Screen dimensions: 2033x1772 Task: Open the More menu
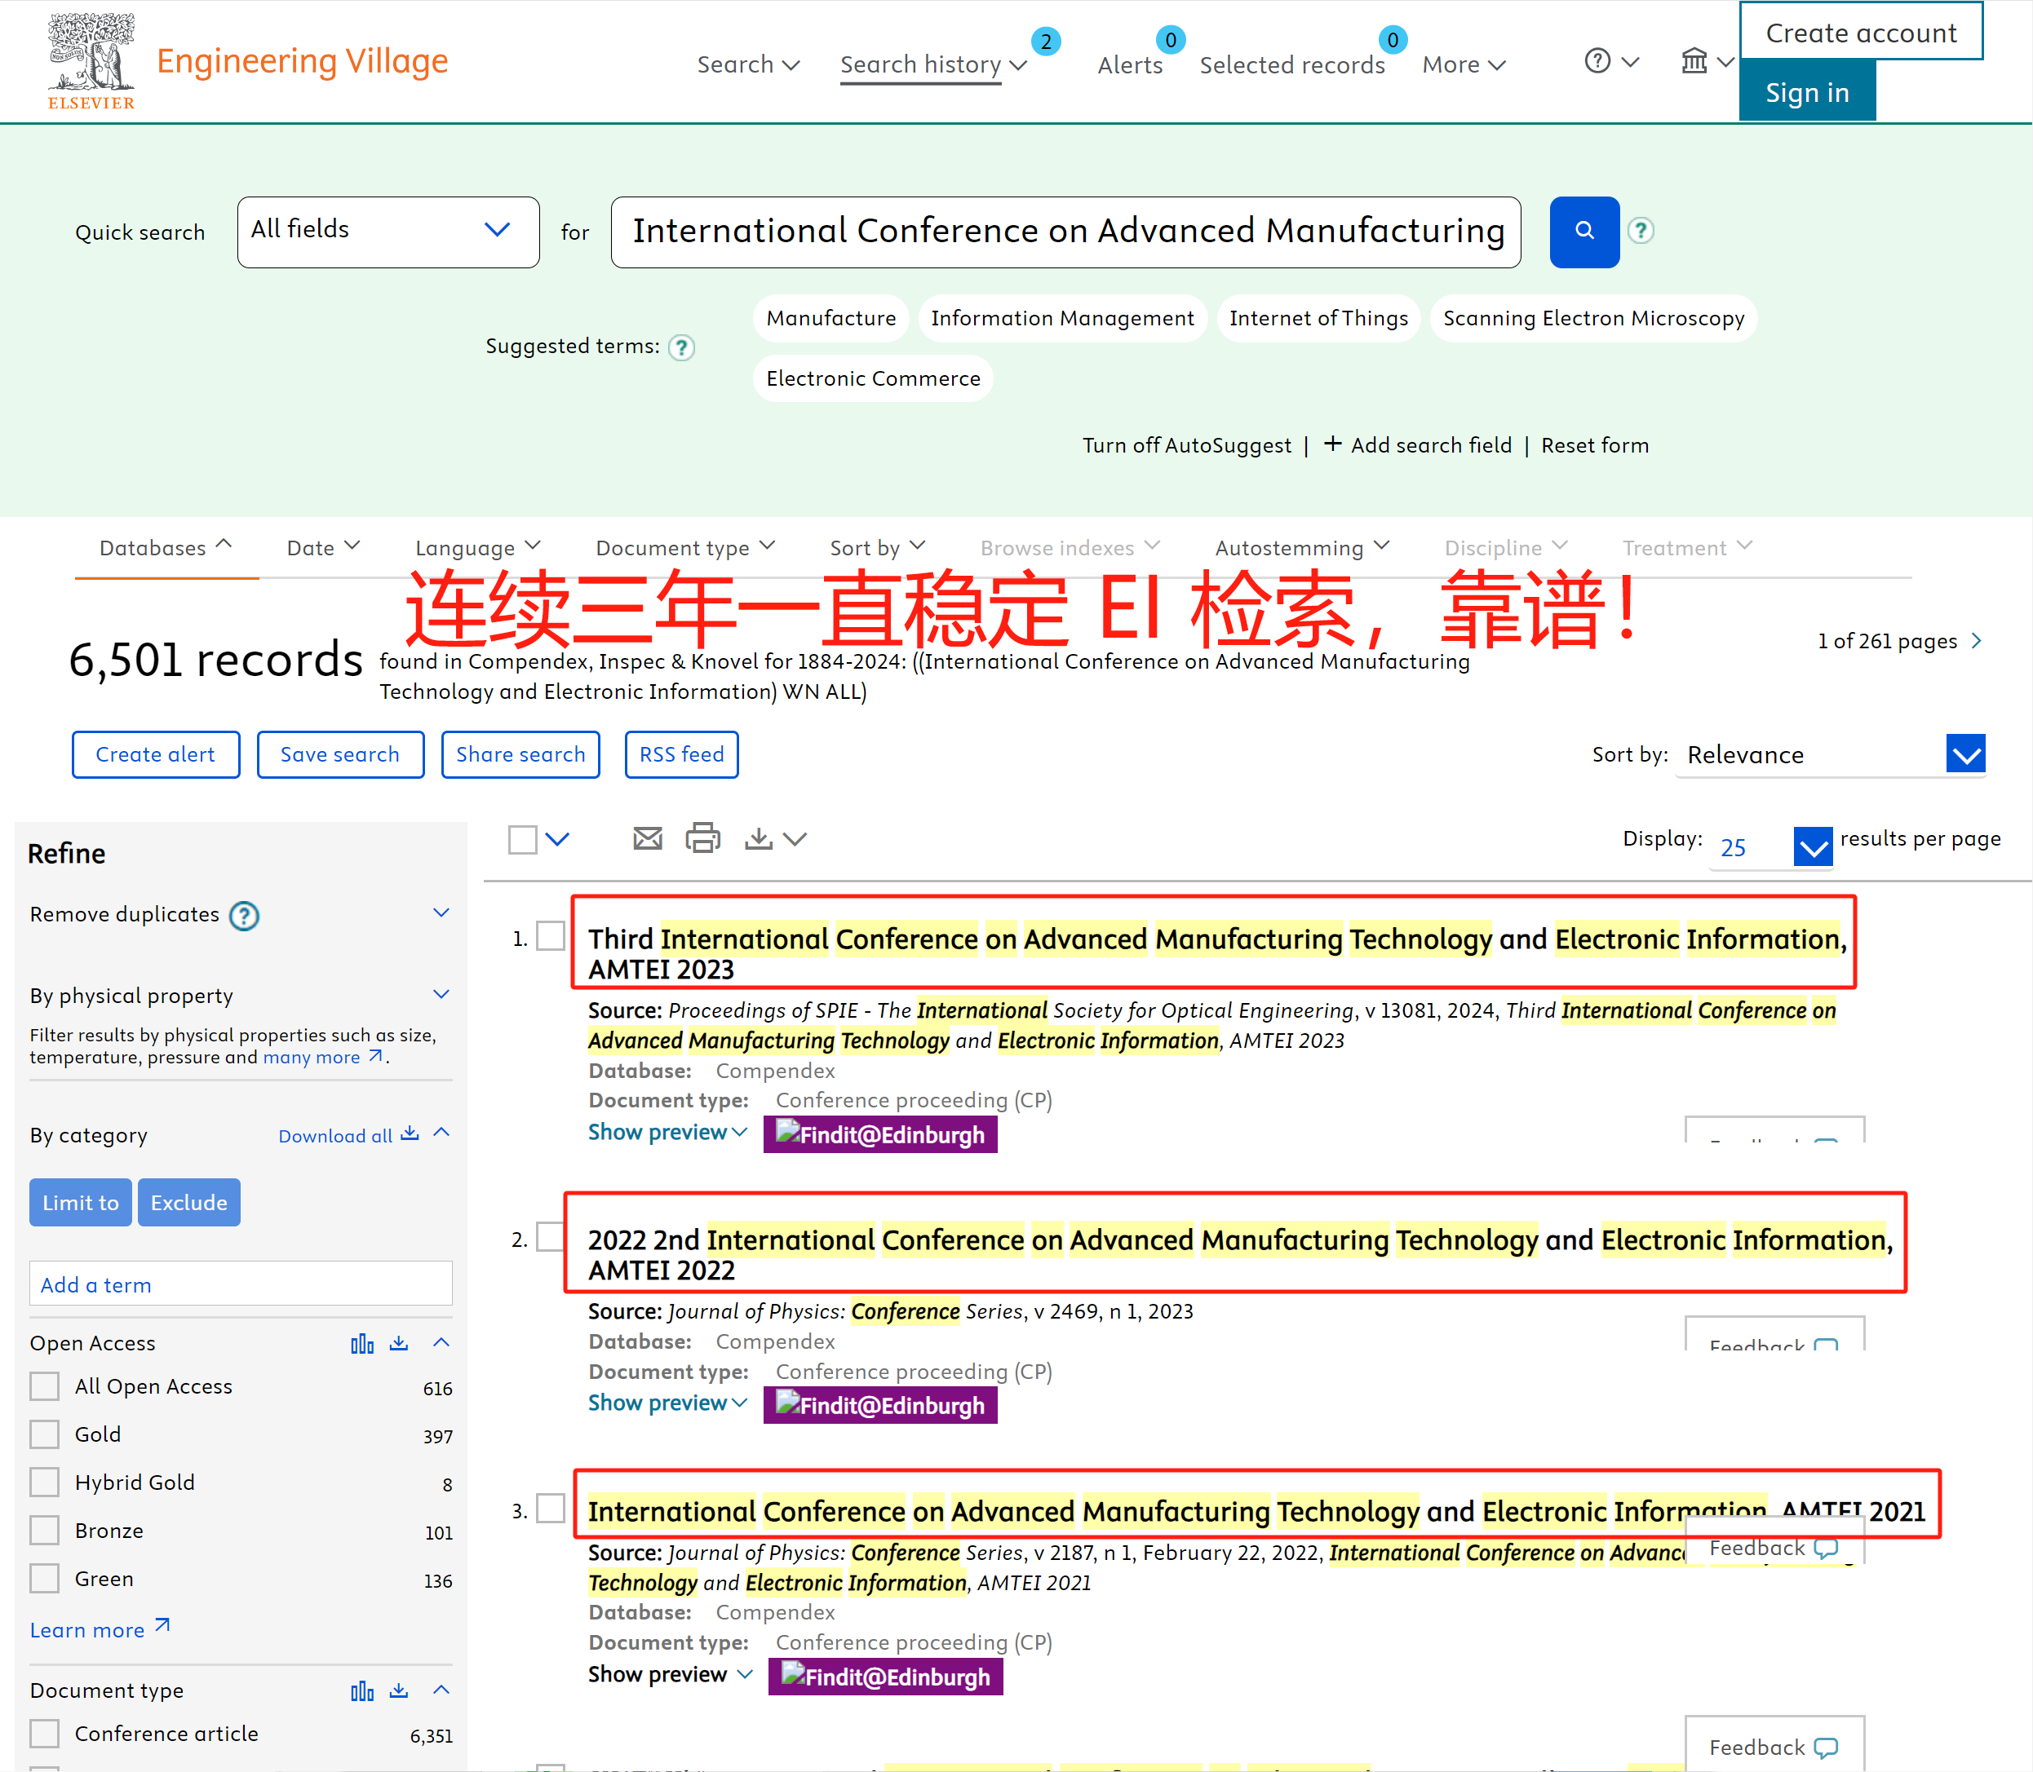pos(1464,64)
